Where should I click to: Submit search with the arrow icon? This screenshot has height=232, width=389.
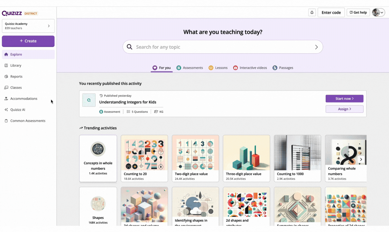(316, 47)
